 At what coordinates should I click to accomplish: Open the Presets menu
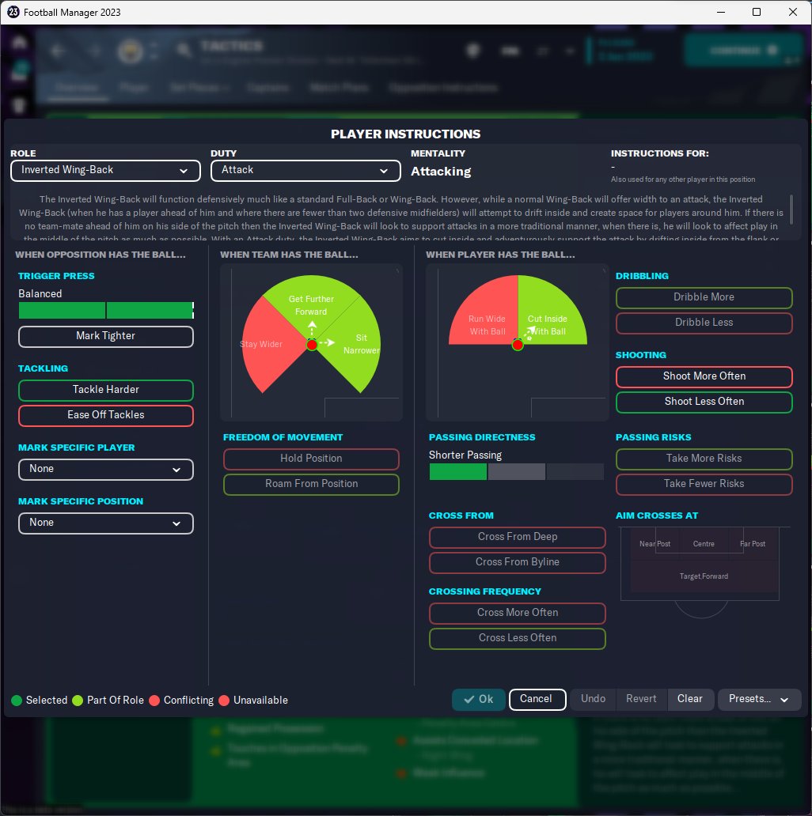[x=759, y=699]
